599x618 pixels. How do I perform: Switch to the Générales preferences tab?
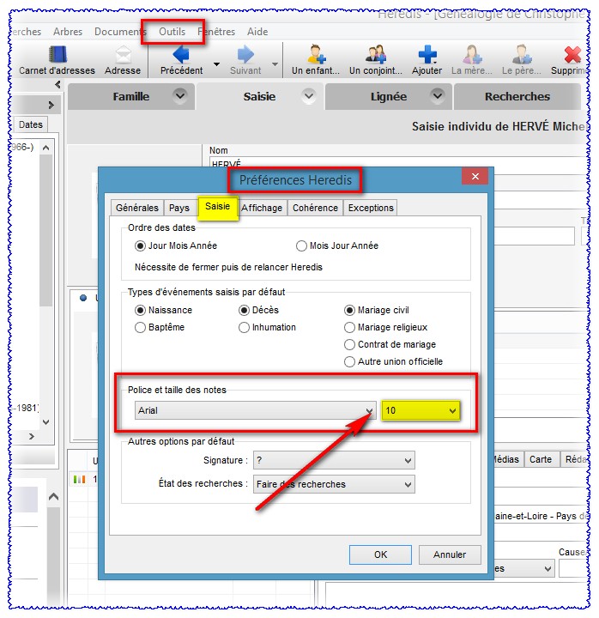point(136,208)
